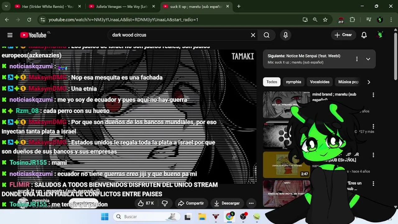Open Google Chrome from the taskbar
Screen dimensions: 398x224
[x=229, y=217]
